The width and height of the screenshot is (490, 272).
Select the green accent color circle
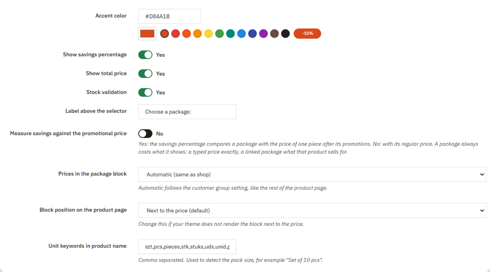[219, 34]
